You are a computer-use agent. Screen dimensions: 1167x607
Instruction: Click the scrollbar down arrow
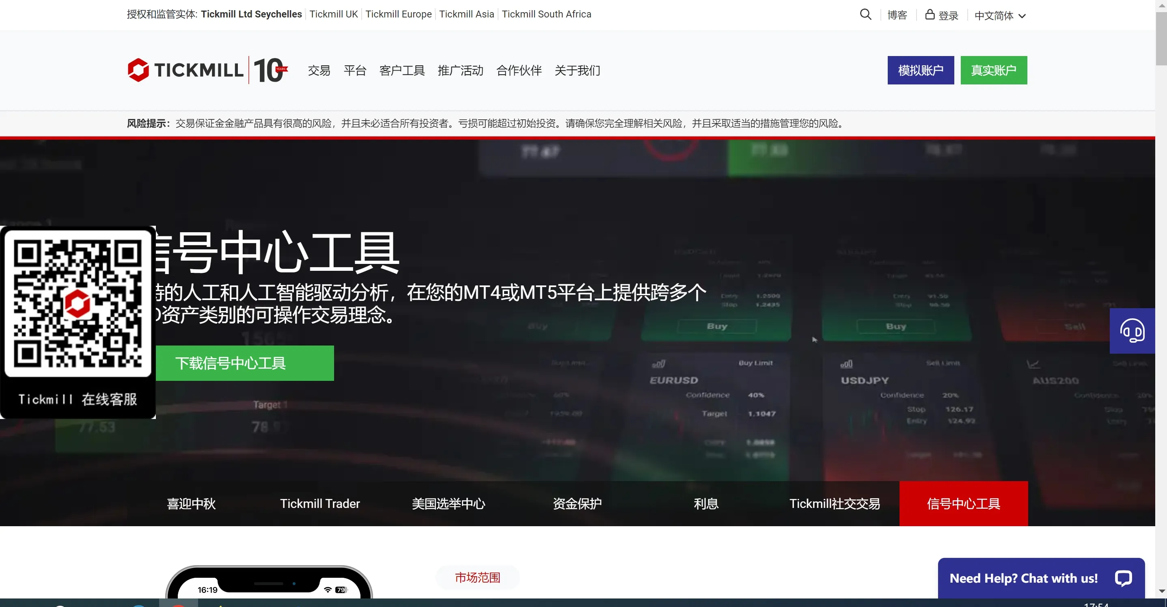(x=1161, y=591)
